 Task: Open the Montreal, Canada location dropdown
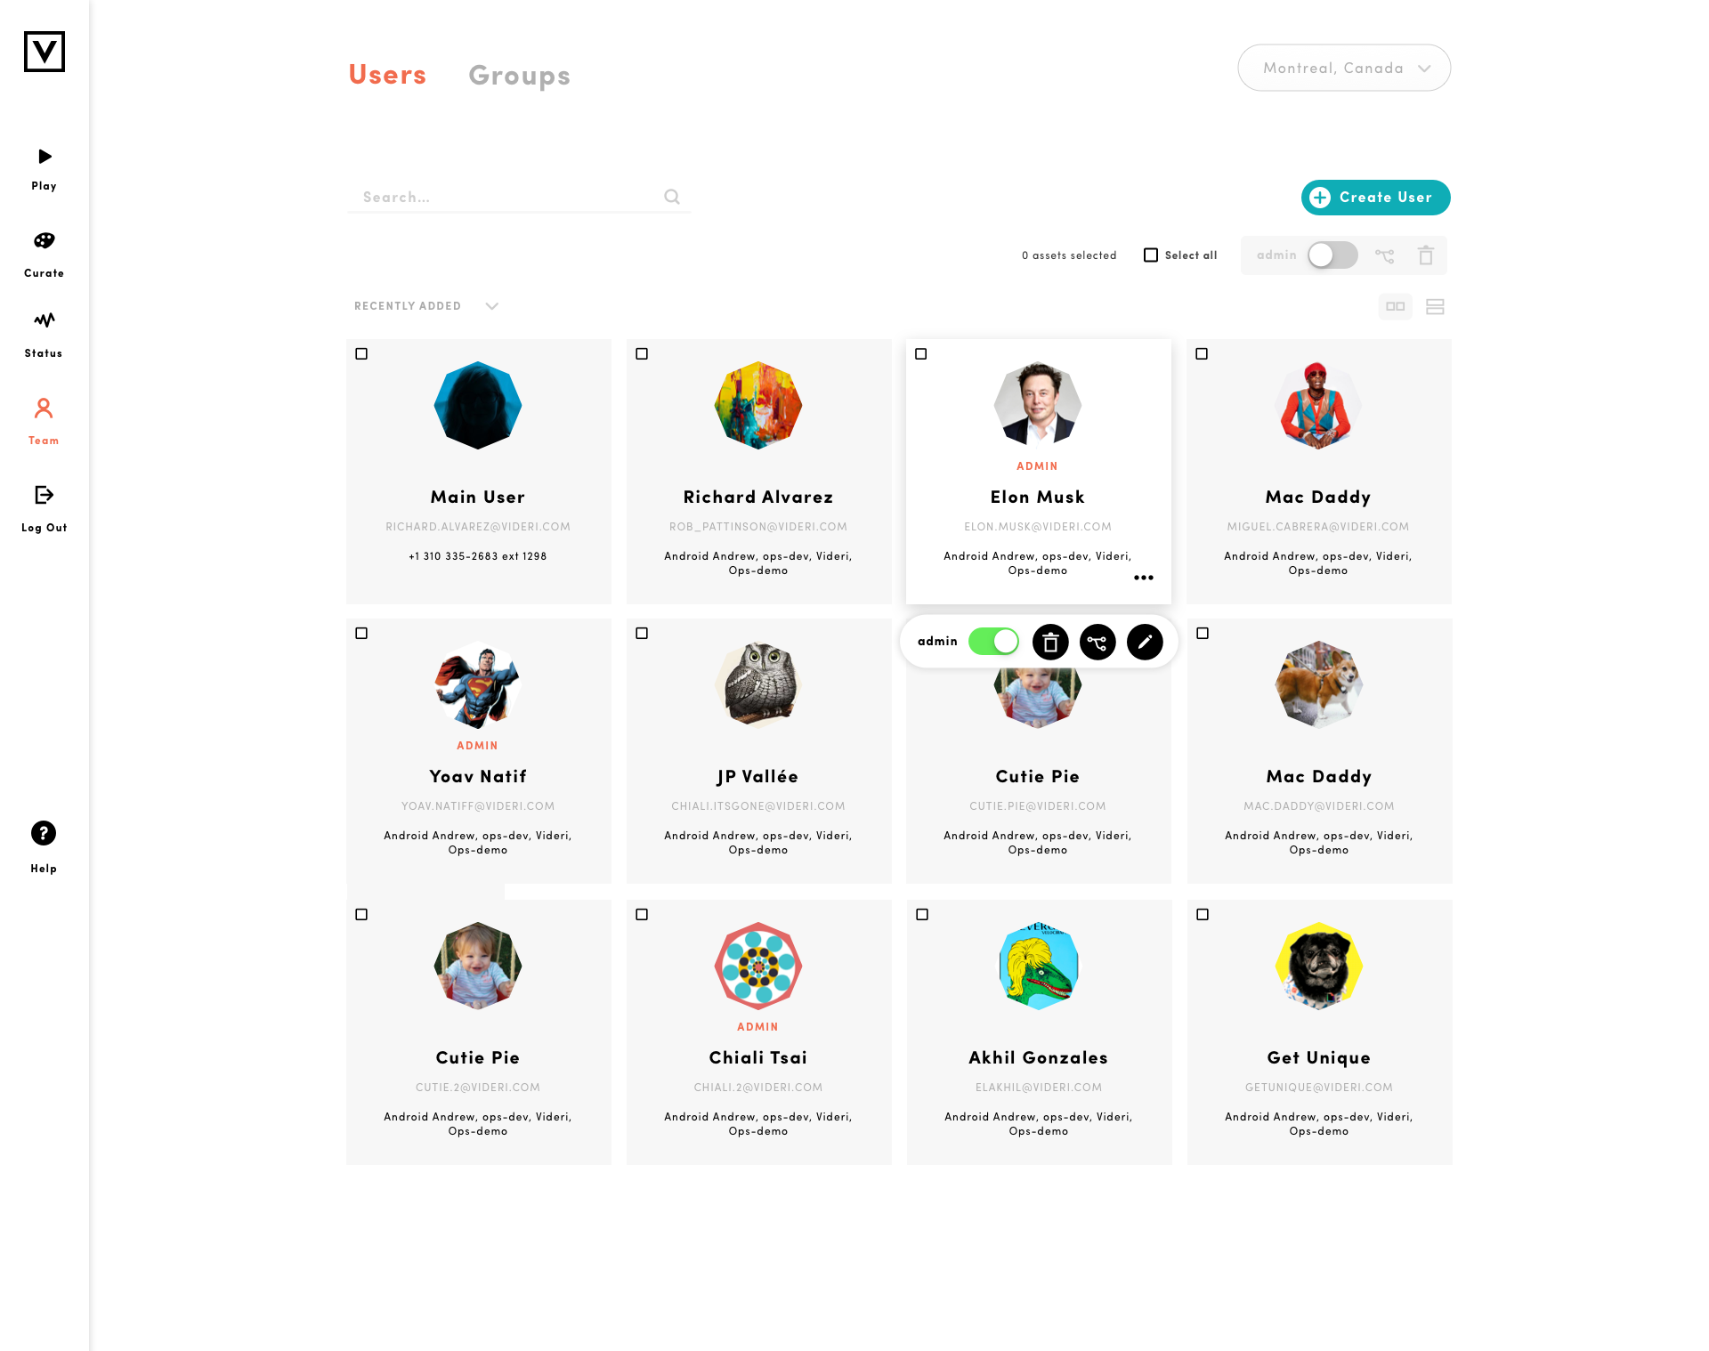pyautogui.click(x=1344, y=68)
